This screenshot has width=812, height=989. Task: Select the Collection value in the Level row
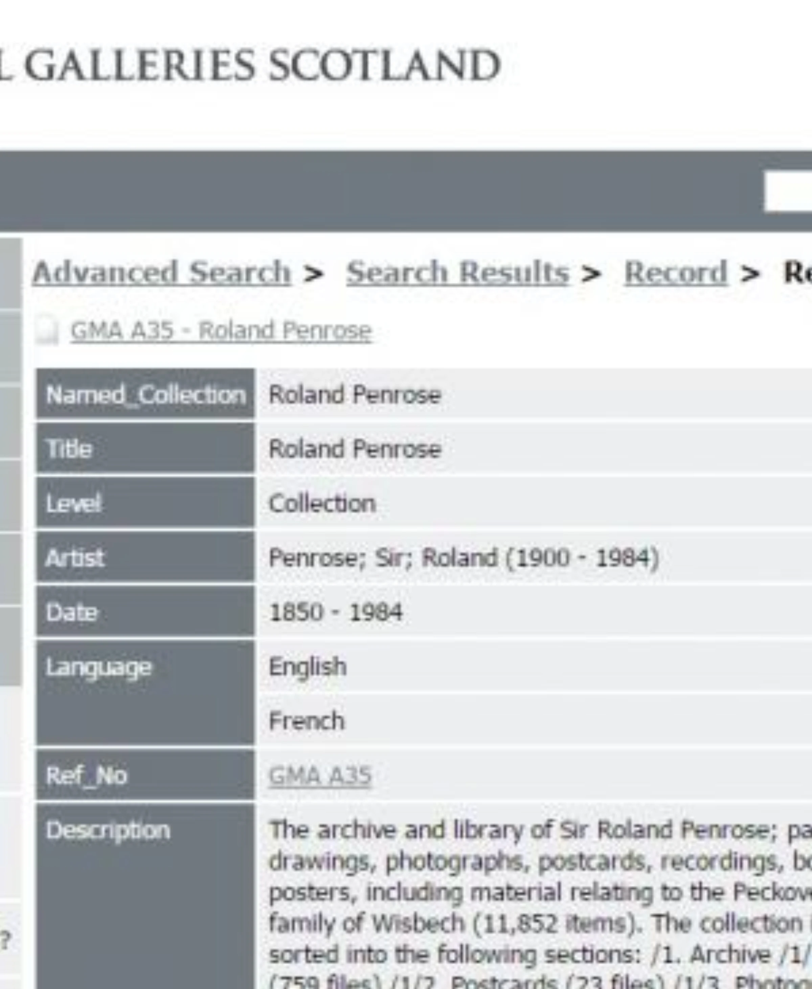point(322,504)
